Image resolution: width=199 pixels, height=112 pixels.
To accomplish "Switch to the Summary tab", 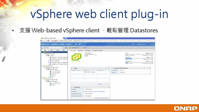I will (73, 50).
